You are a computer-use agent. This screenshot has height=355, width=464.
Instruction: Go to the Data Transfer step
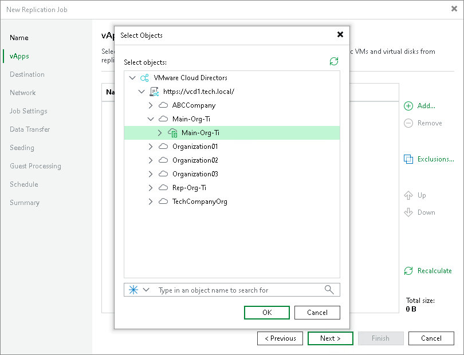(30, 129)
